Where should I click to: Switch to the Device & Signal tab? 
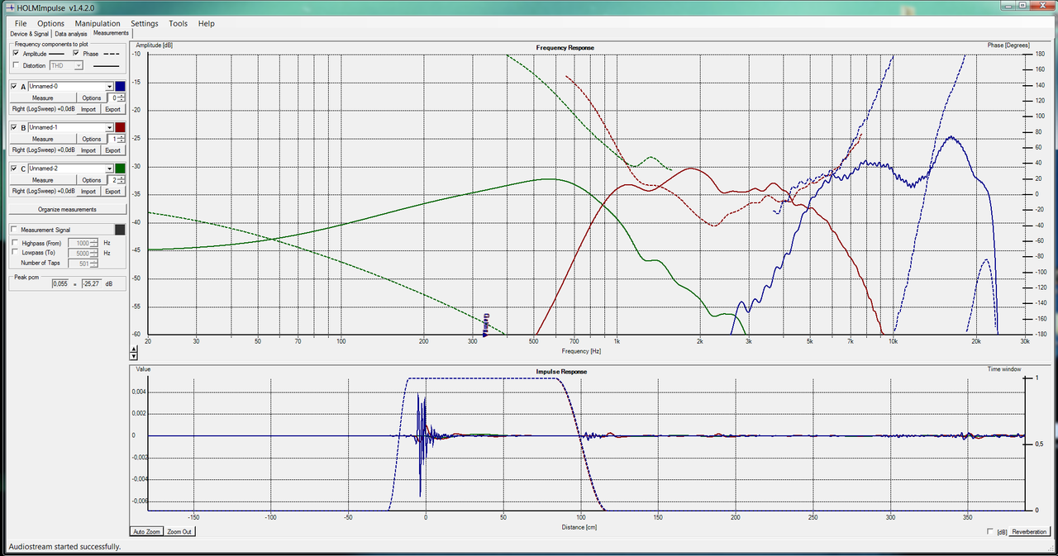(x=30, y=35)
